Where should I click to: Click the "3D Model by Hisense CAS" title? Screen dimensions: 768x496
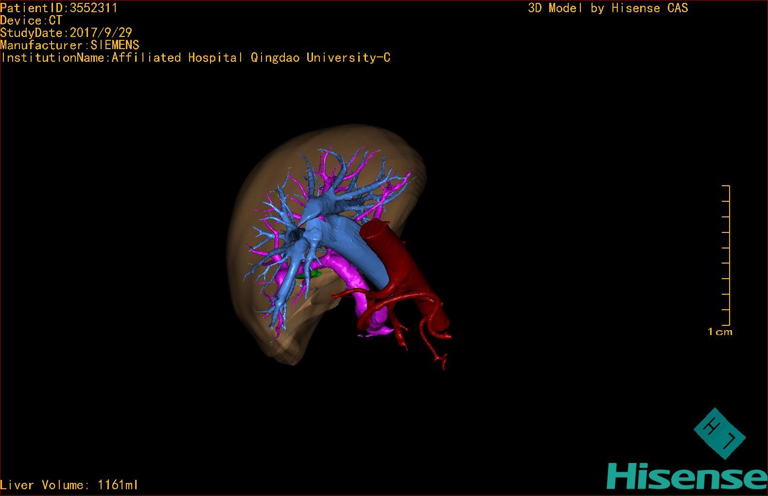(608, 8)
